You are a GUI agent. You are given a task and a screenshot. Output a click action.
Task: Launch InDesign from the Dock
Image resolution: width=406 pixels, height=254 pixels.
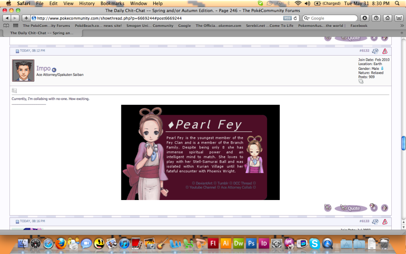tap(264, 244)
